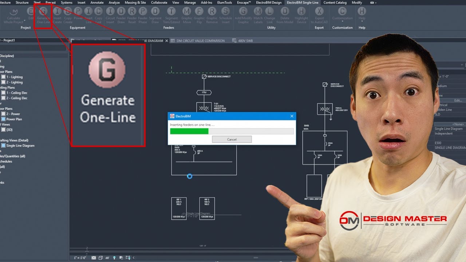The height and width of the screenshot is (262, 466).
Task: Click the RP 1 panel box in drawing
Action: (x=179, y=209)
